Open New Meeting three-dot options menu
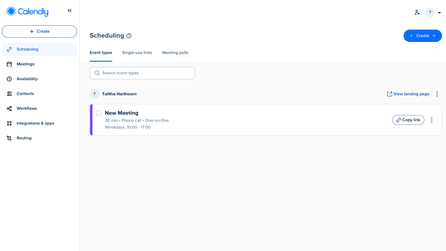446x251 pixels. (x=432, y=120)
